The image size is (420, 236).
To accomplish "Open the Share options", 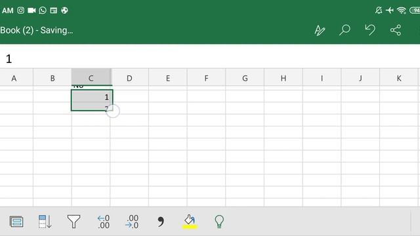I will [395, 30].
